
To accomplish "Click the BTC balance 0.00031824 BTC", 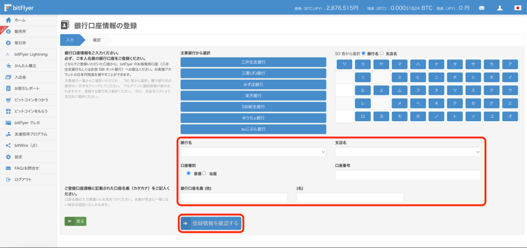I will [411, 8].
